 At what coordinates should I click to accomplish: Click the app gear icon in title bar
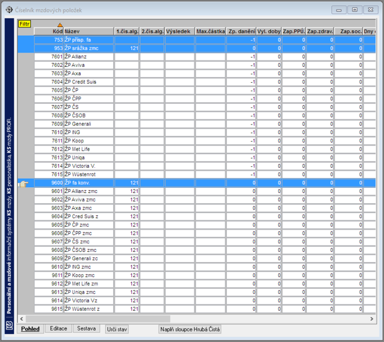[x=9, y=10]
